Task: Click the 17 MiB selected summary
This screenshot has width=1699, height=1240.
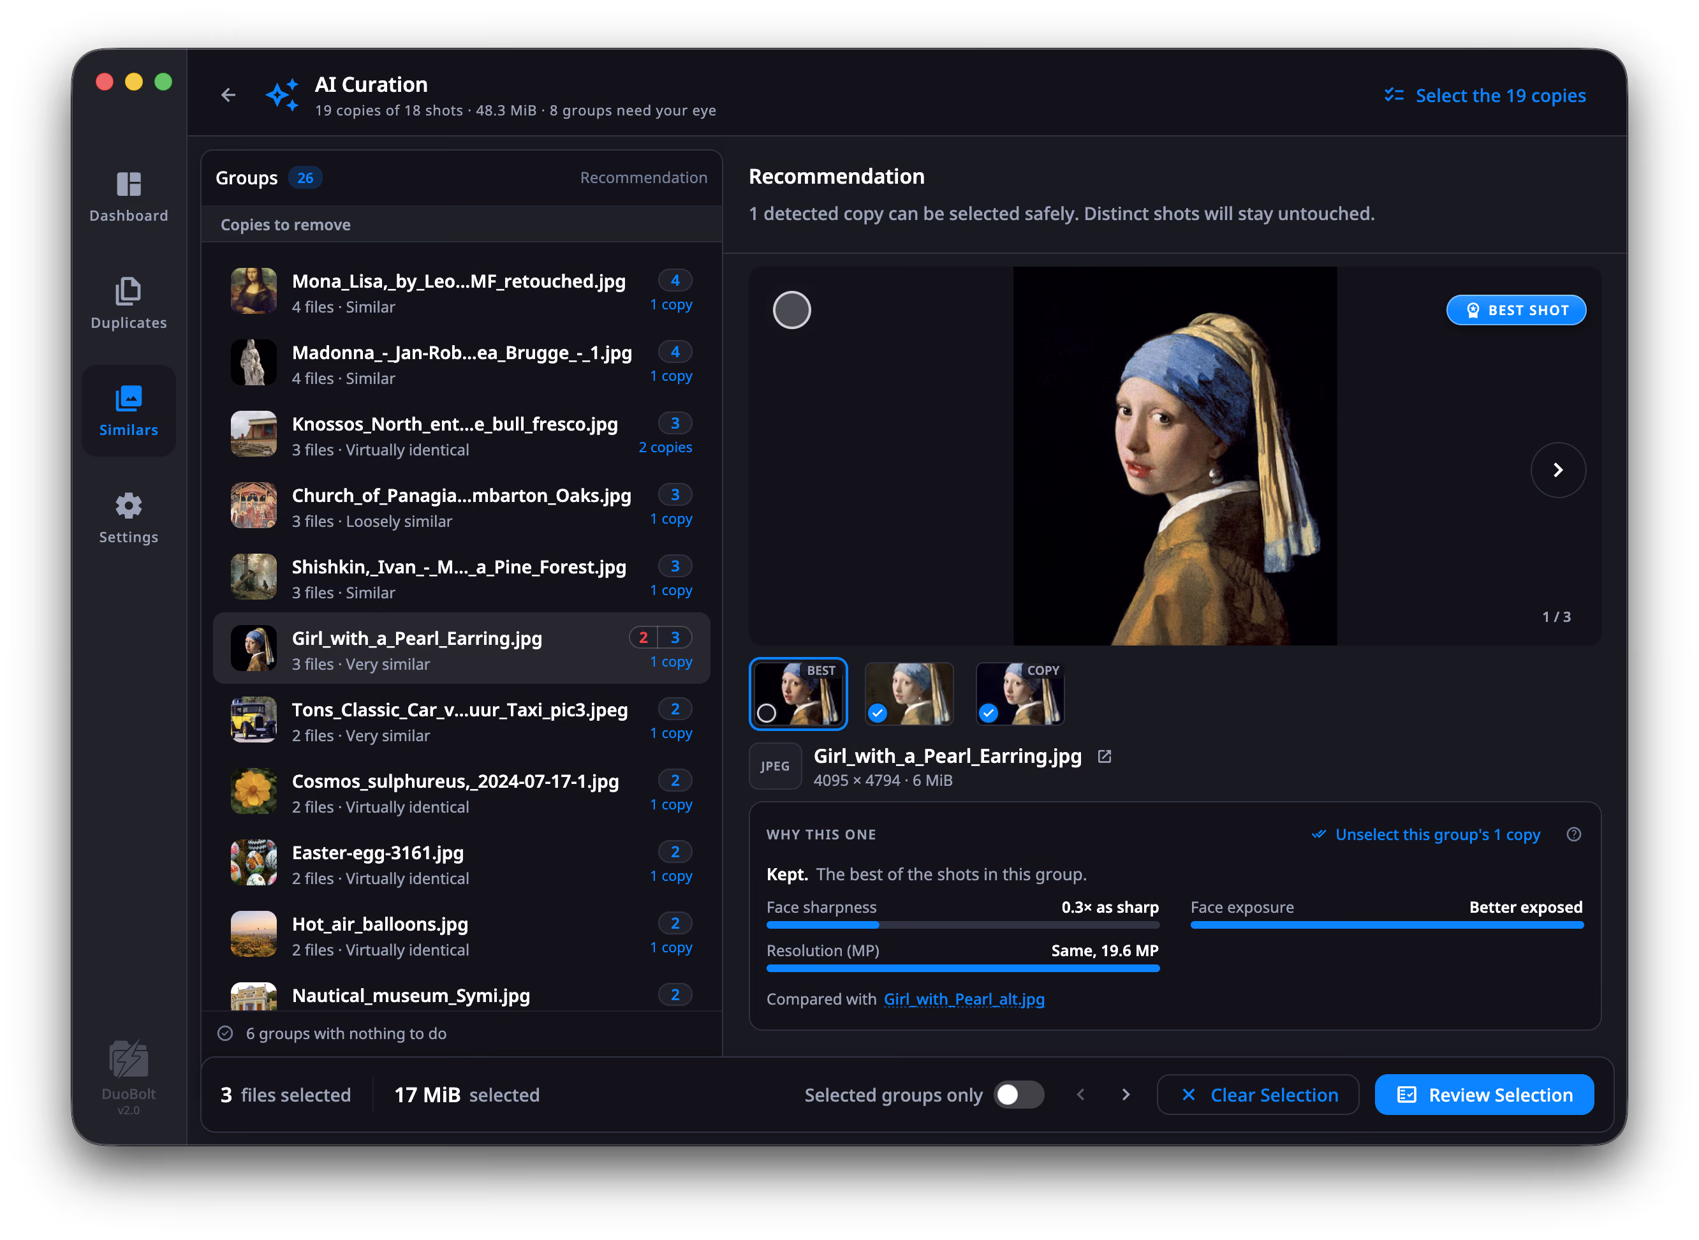Action: coord(466,1095)
